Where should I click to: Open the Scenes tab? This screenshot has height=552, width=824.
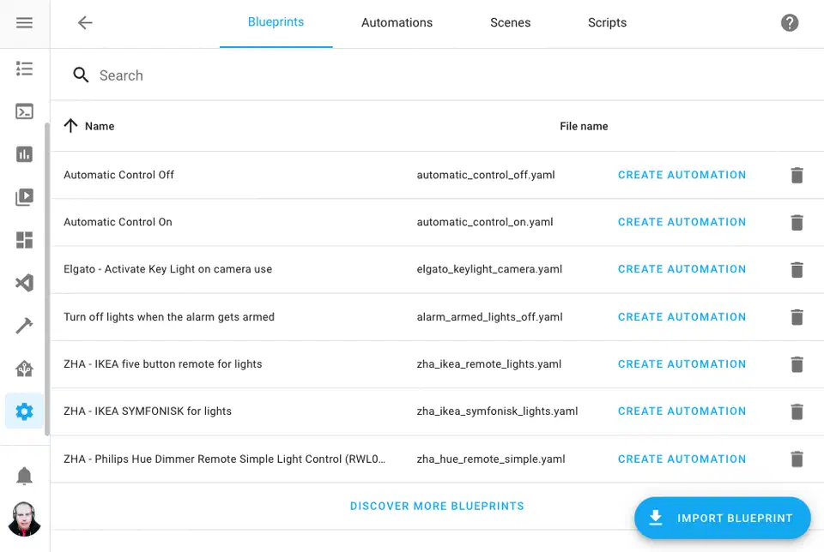pyautogui.click(x=510, y=23)
